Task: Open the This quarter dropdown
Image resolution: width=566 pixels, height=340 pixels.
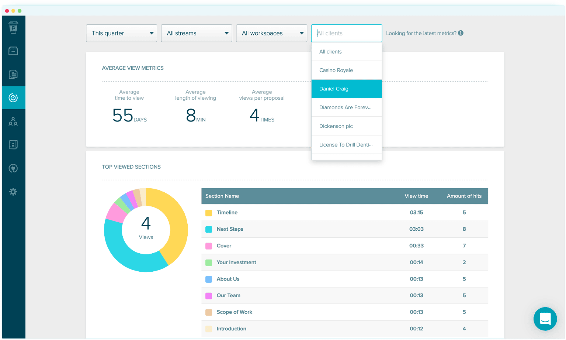Action: 121,33
